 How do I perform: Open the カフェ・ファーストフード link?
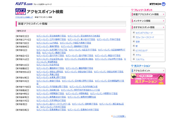(145, 37)
